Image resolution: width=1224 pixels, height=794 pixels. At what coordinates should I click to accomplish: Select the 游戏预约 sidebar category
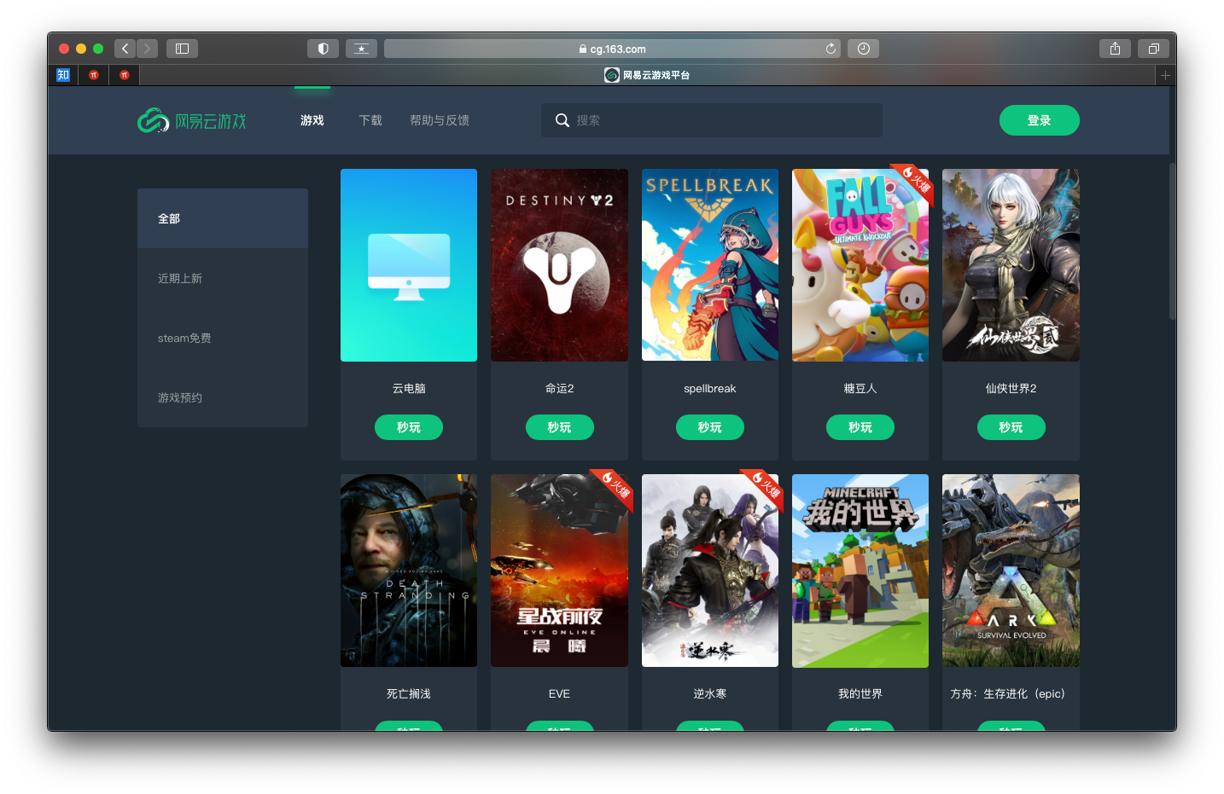click(223, 397)
